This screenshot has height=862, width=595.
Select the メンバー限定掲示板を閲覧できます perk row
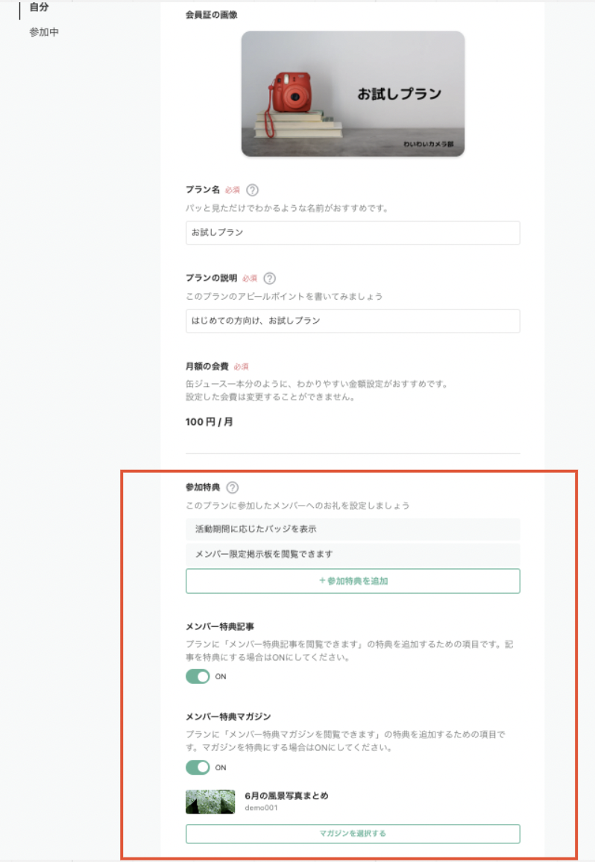point(353,554)
